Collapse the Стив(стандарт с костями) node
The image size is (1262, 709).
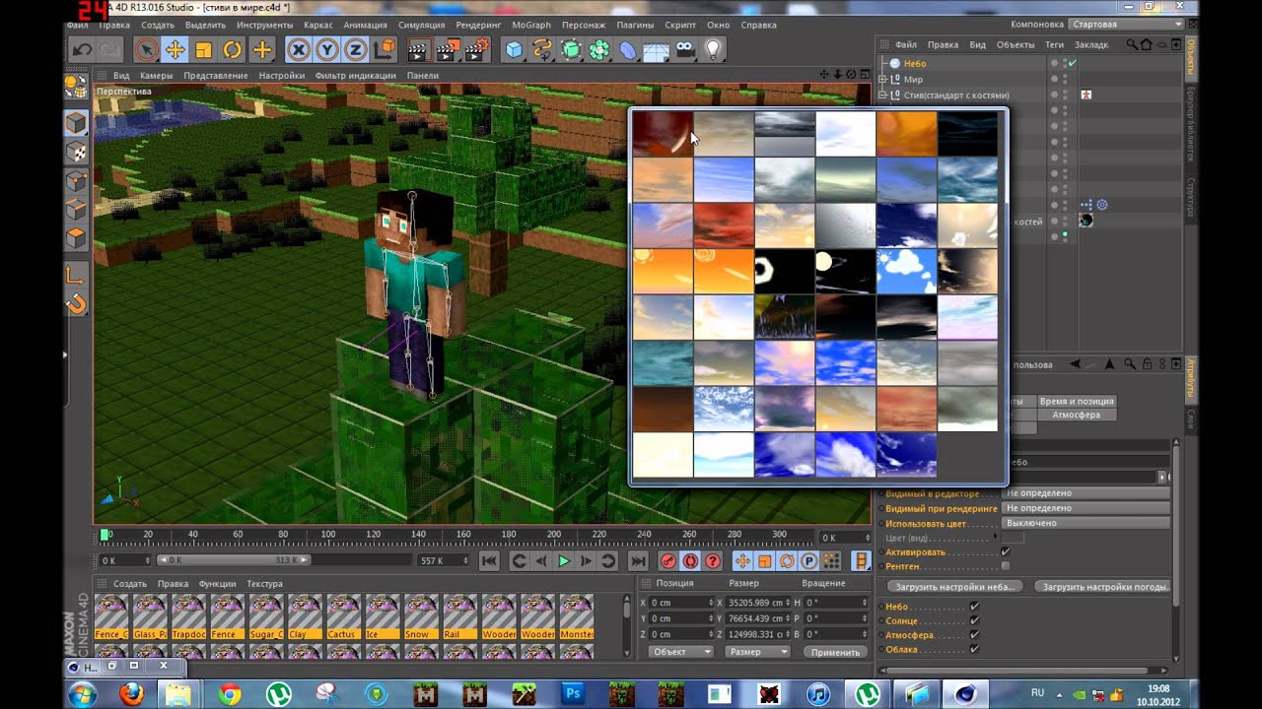click(883, 95)
